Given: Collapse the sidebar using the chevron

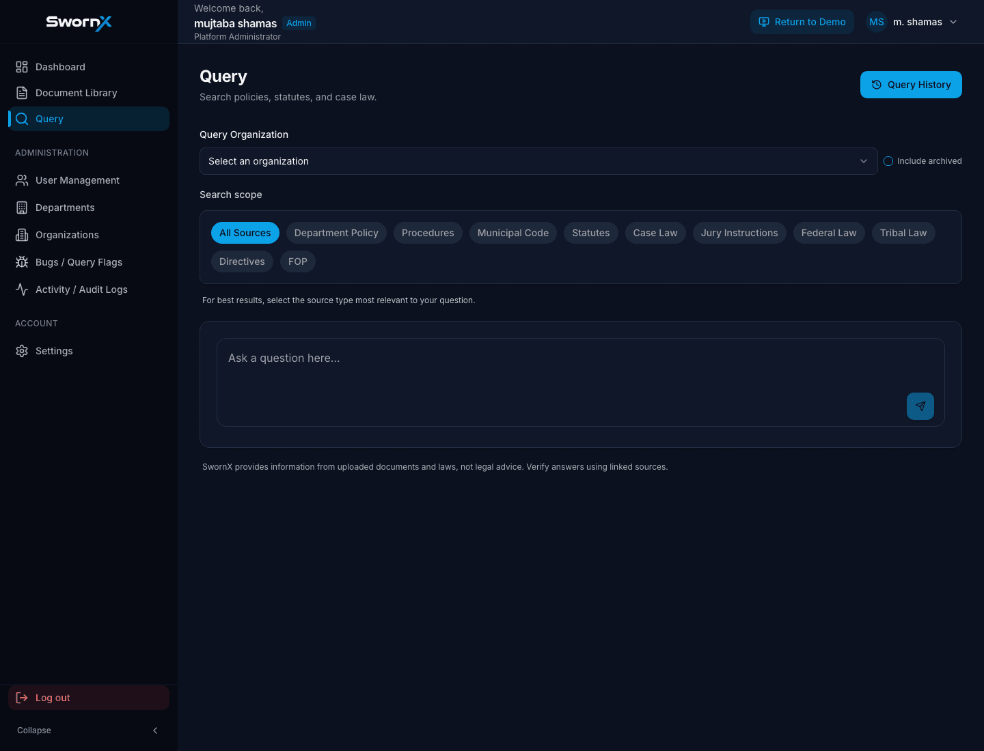Looking at the screenshot, I should (x=155, y=731).
